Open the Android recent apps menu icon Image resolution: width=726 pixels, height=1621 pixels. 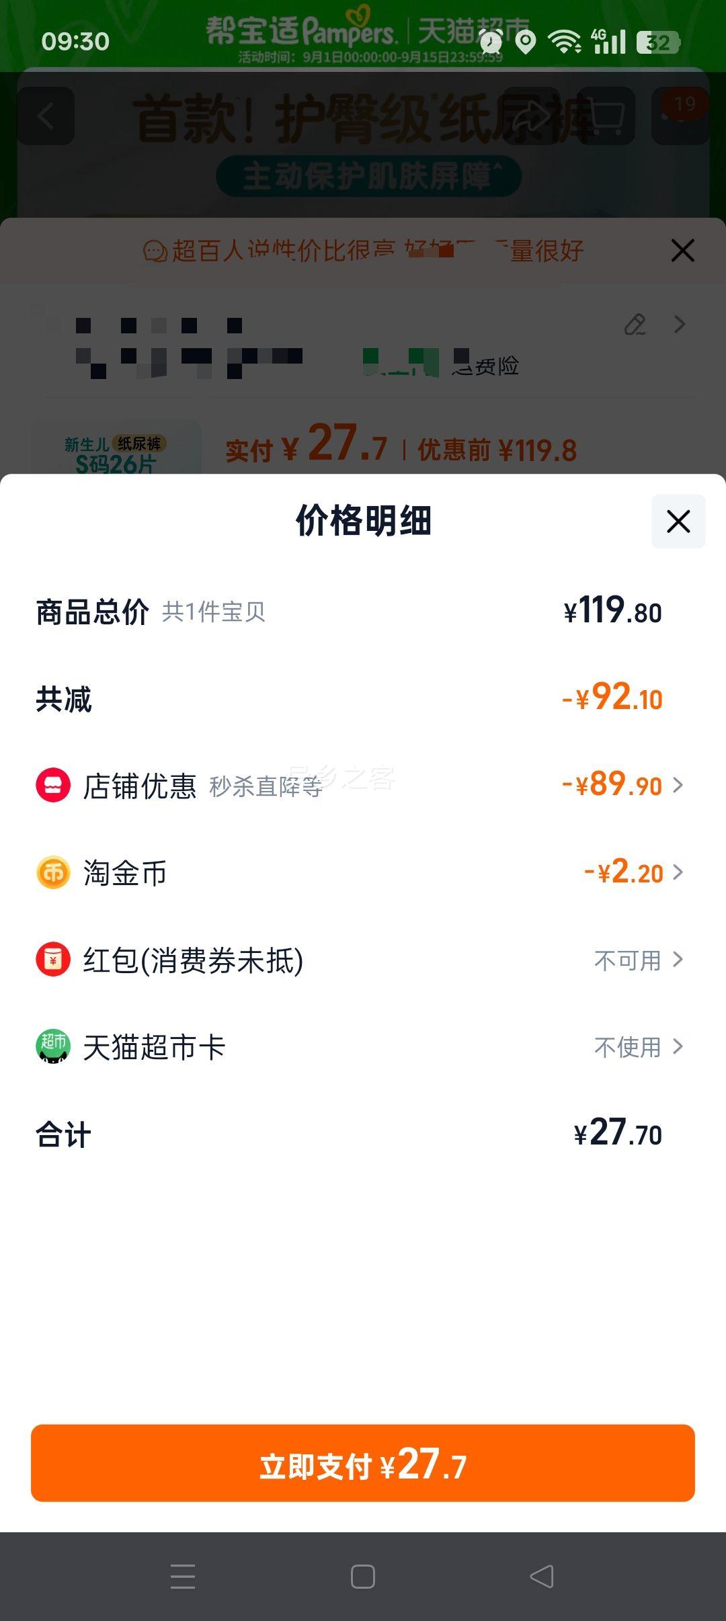[183, 1577]
